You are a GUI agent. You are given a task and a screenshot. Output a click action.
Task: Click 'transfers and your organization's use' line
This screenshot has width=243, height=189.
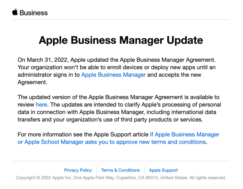coord(110,120)
